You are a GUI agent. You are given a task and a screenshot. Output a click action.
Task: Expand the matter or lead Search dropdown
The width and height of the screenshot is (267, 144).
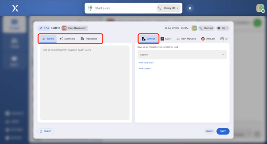(x=182, y=54)
